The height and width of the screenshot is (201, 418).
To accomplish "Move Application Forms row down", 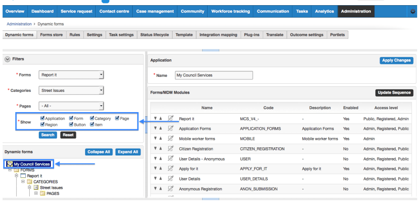I will click(155, 128).
